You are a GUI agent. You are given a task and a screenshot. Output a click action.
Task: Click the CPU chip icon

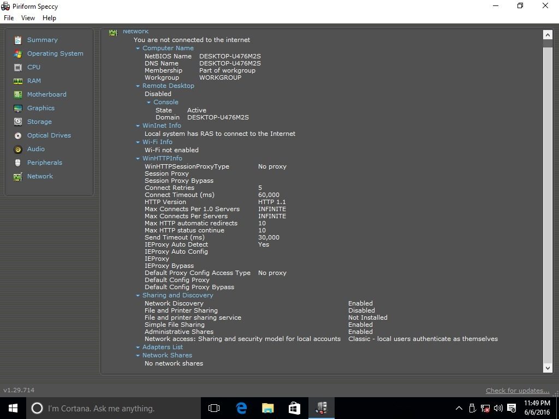click(18, 67)
